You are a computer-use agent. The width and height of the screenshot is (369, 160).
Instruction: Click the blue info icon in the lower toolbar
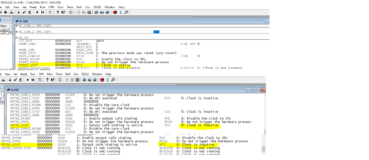(x=107, y=80)
